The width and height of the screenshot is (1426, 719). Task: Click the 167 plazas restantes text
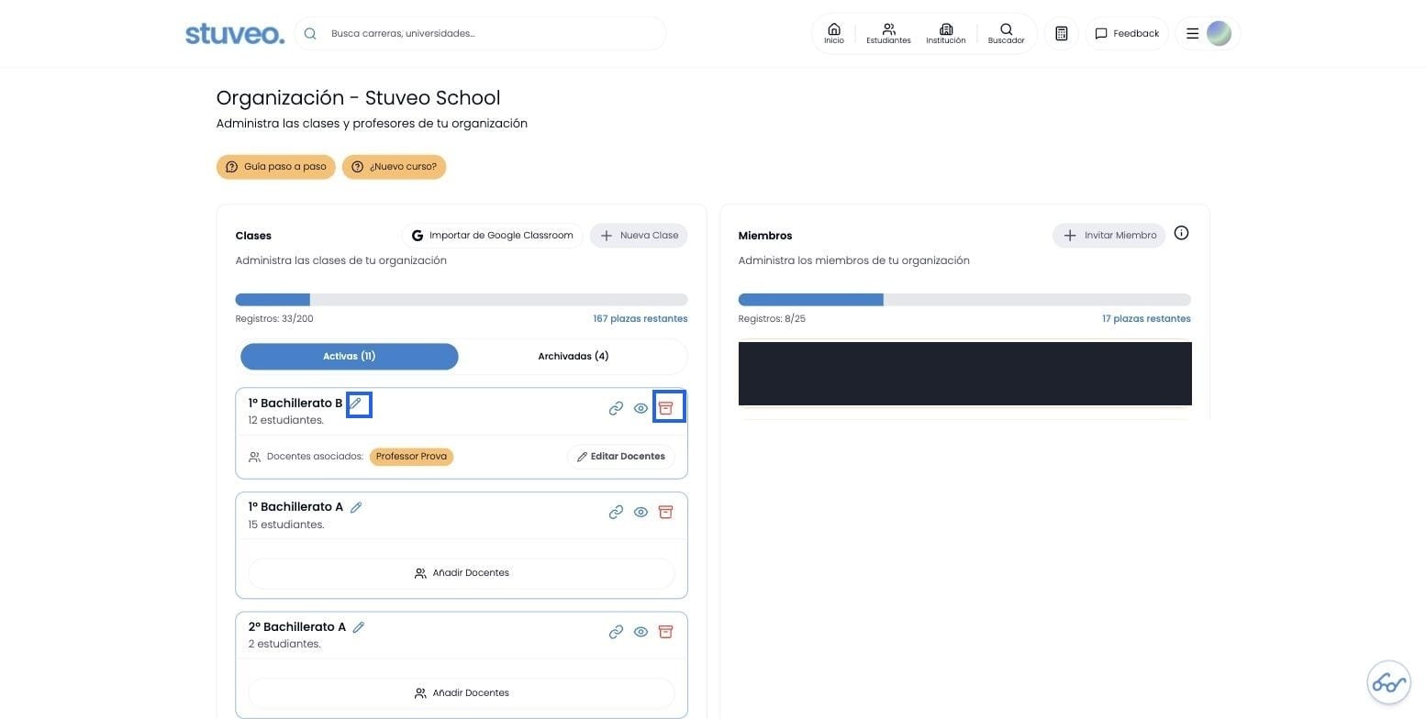[x=641, y=319]
